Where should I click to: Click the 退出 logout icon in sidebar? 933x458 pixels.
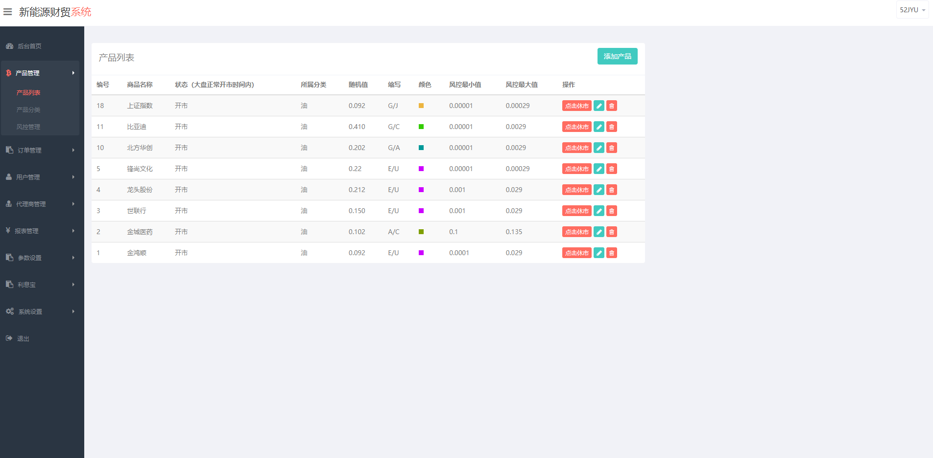[9, 338]
